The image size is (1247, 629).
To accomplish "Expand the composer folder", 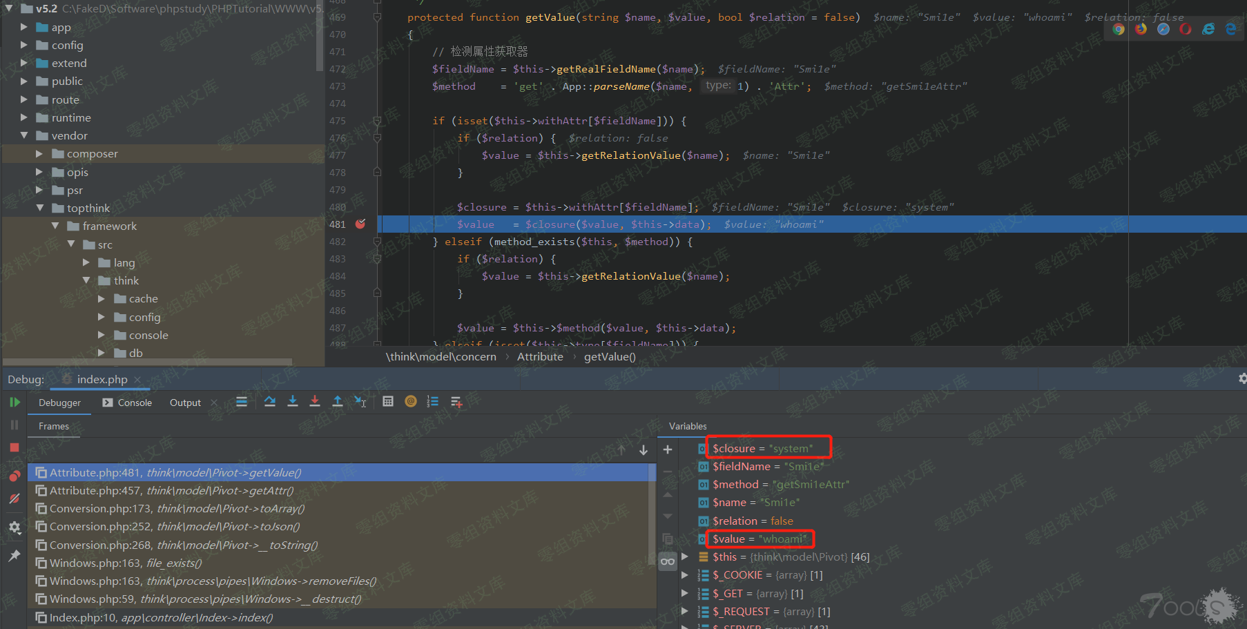I will (39, 154).
